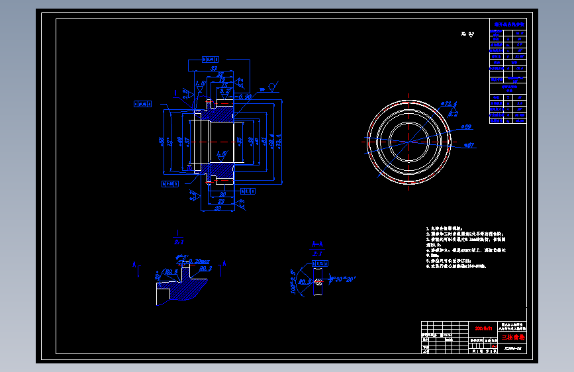Select the tolerance frame left of section view

coord(143,105)
